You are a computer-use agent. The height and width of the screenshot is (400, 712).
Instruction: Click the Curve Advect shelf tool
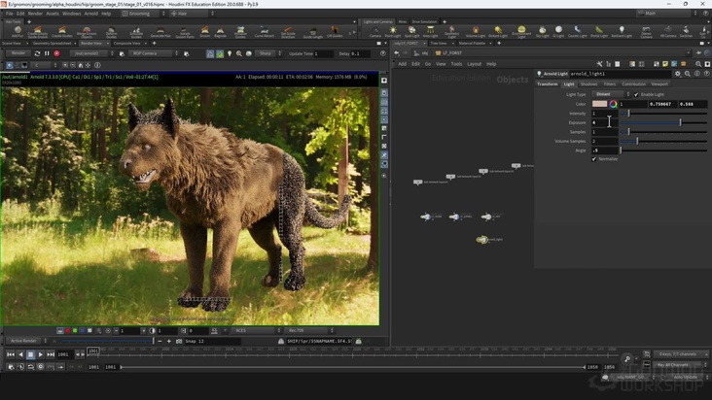tap(264, 32)
